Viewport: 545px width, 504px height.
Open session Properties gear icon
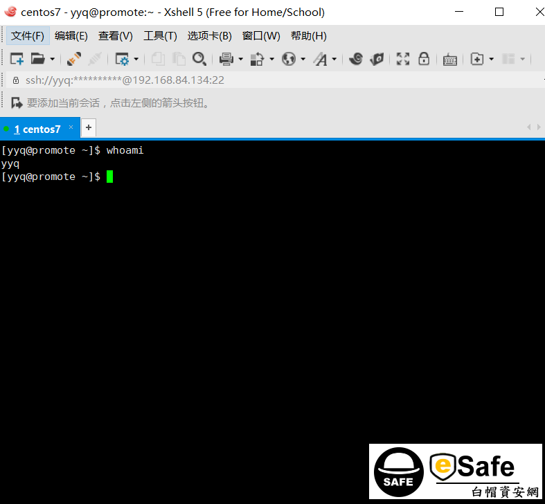tap(122, 59)
